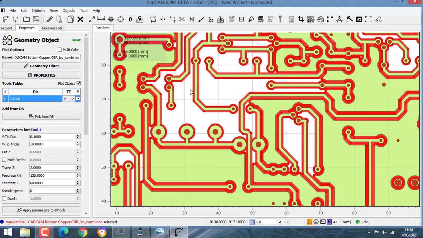Toggle the tool row P plot checkbox
The image size is (423, 238).
pos(78,99)
